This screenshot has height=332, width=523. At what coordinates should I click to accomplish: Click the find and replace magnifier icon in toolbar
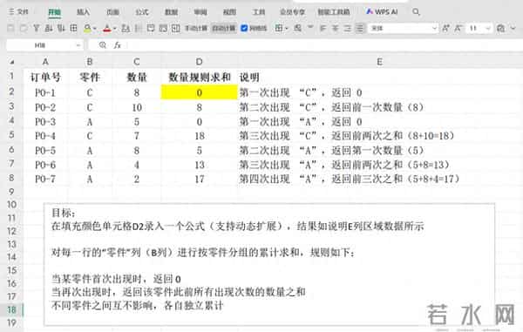[x=297, y=29]
